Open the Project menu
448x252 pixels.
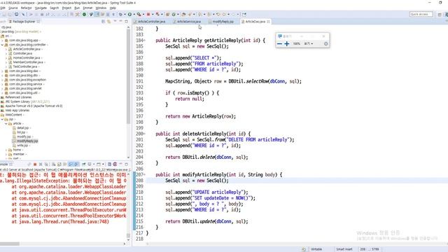pos(66,8)
